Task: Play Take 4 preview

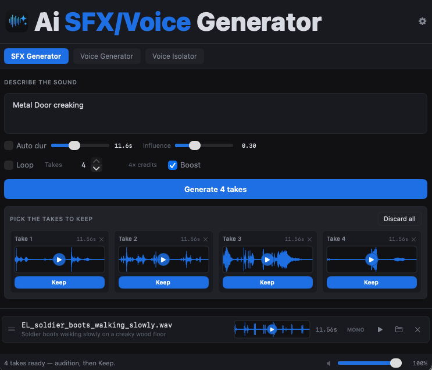Action: [x=372, y=259]
